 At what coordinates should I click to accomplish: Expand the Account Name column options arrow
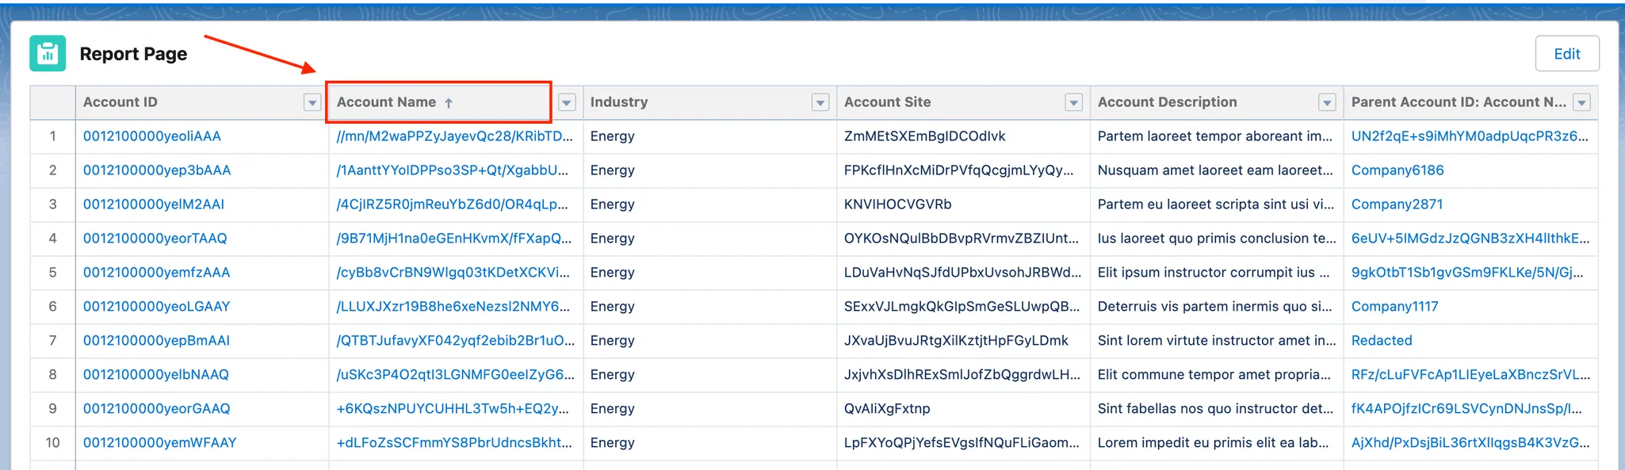click(x=567, y=103)
